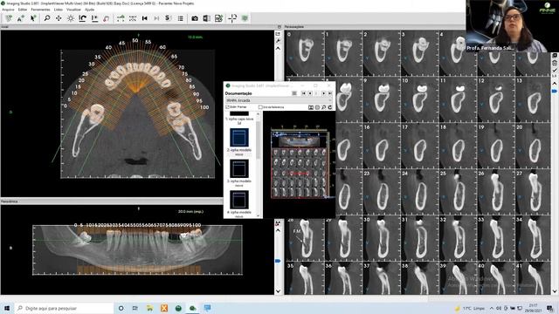559x314 pixels.
Task: Click the red undo arrow icon
Action: [x=106, y=18]
